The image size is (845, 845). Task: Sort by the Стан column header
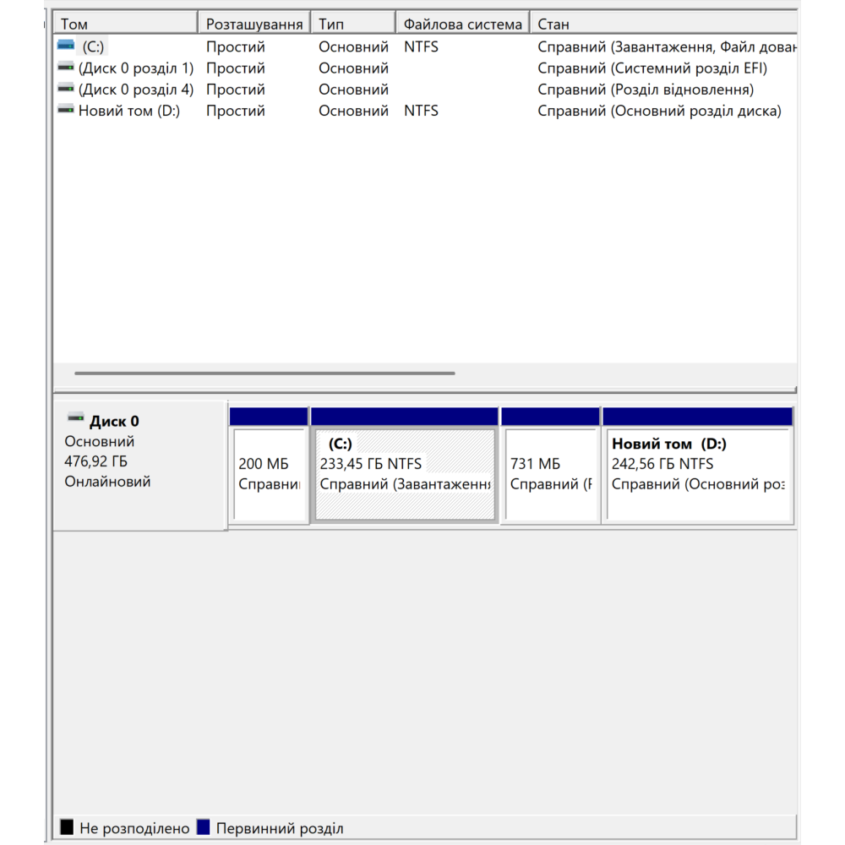(663, 24)
